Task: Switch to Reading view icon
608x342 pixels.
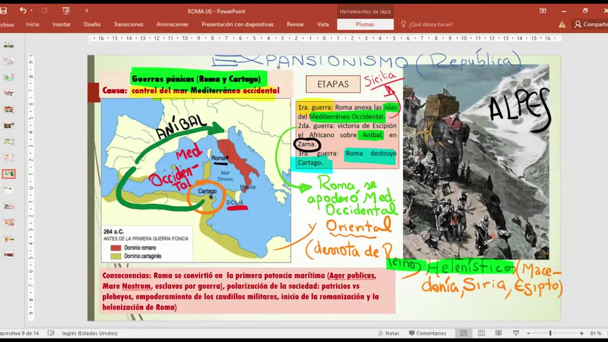Action: pos(498,333)
